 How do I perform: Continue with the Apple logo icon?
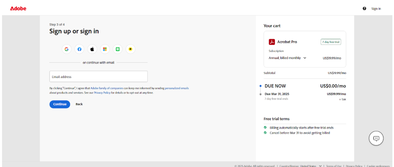[92, 49]
